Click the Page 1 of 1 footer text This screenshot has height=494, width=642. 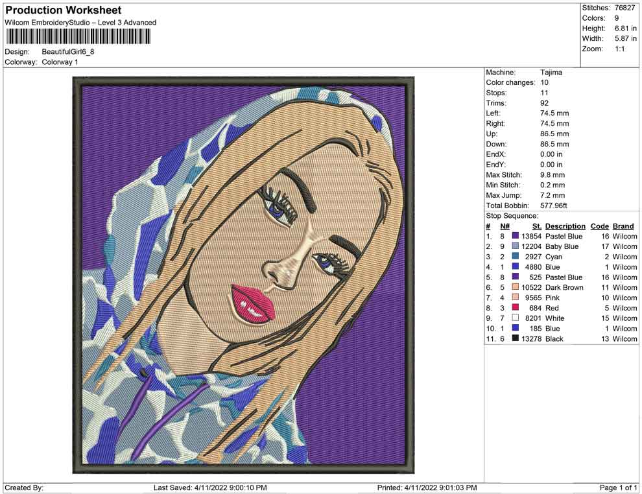click(619, 488)
